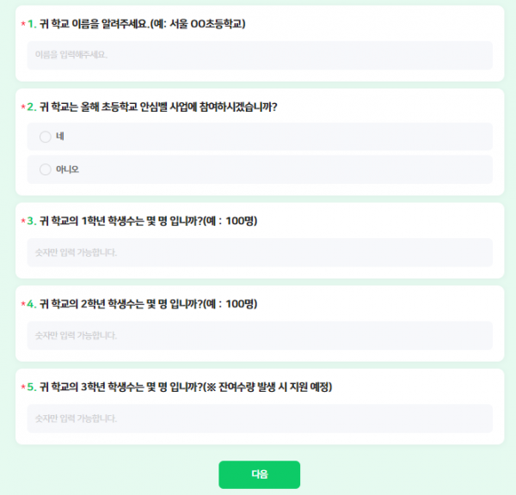Select the 아니오 radio button
This screenshot has width=516, height=495.
coord(46,169)
